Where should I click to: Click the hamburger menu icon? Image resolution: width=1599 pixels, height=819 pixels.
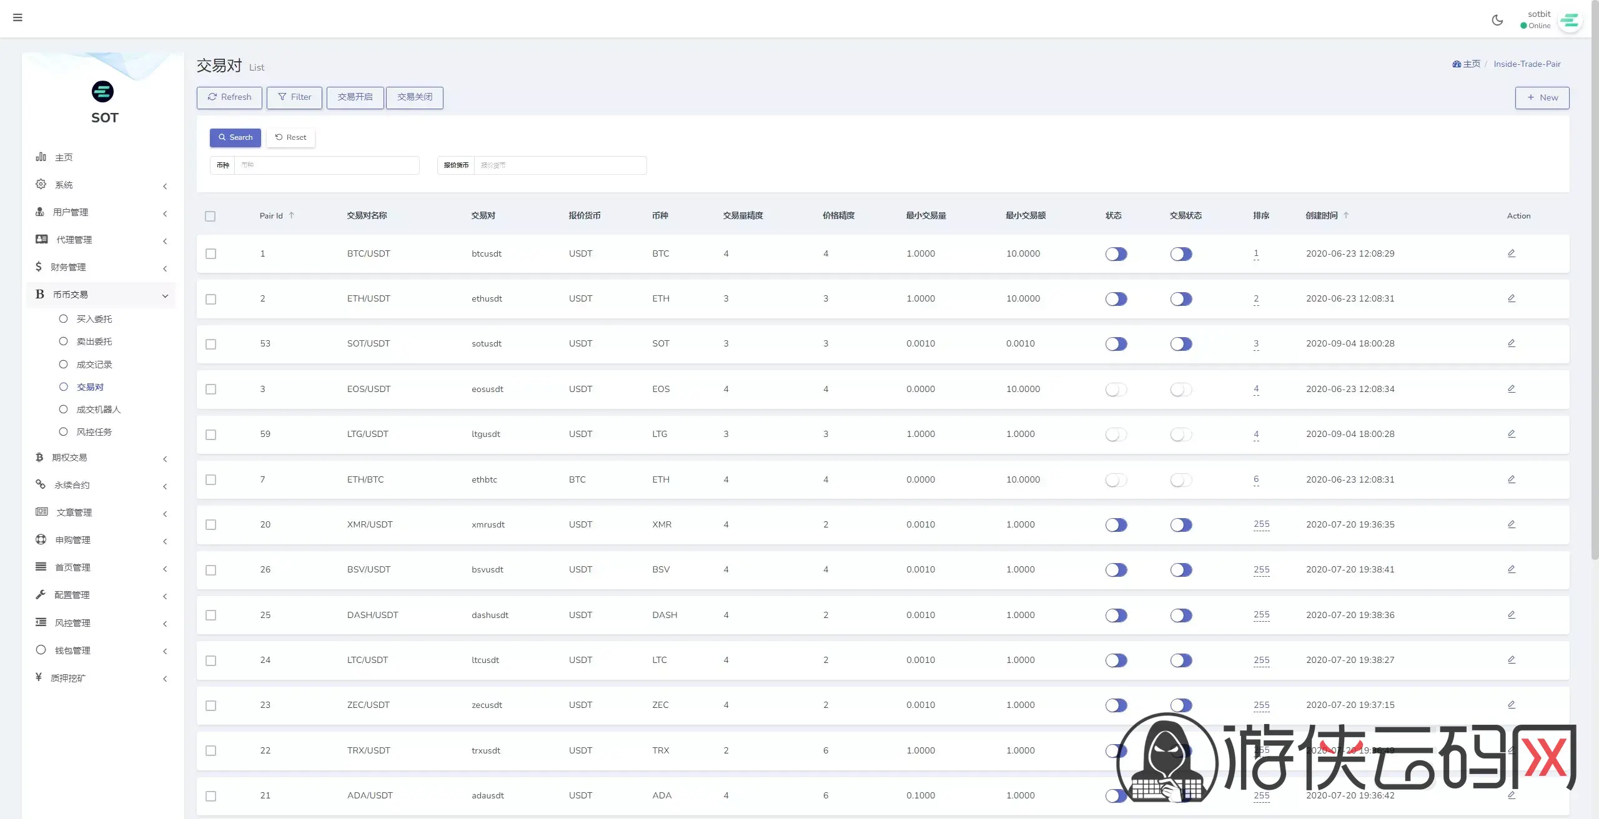click(17, 17)
